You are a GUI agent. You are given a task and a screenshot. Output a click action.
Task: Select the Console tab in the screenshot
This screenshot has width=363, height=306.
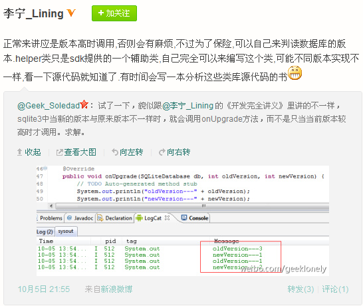coord(195,218)
